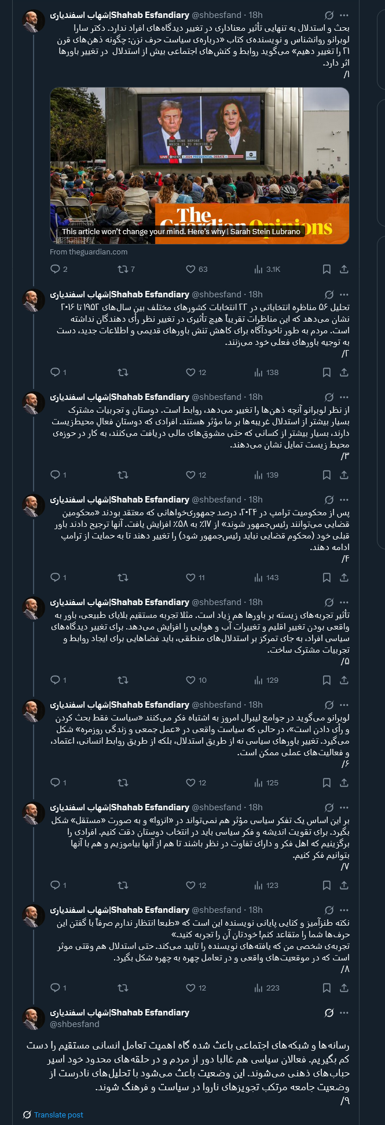The width and height of the screenshot is (385, 1125).
Task: Open more options on the Guardian article tweet
Action: (344, 15)
